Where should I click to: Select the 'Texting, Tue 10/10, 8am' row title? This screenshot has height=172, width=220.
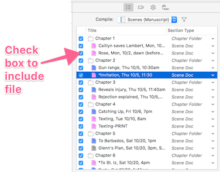pyautogui.click(x=122, y=119)
